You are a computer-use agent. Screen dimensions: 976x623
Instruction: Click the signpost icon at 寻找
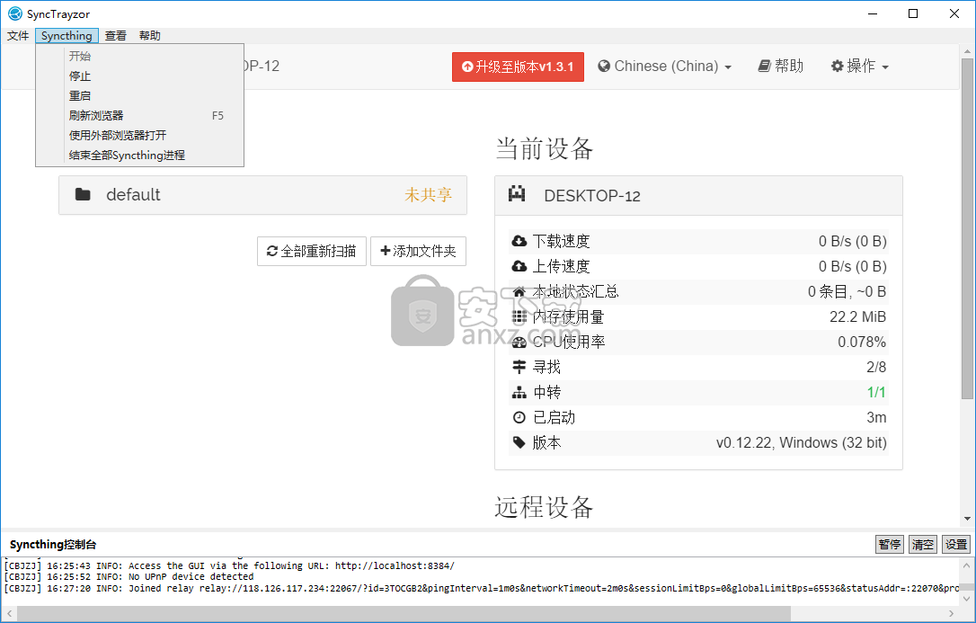[x=519, y=367]
